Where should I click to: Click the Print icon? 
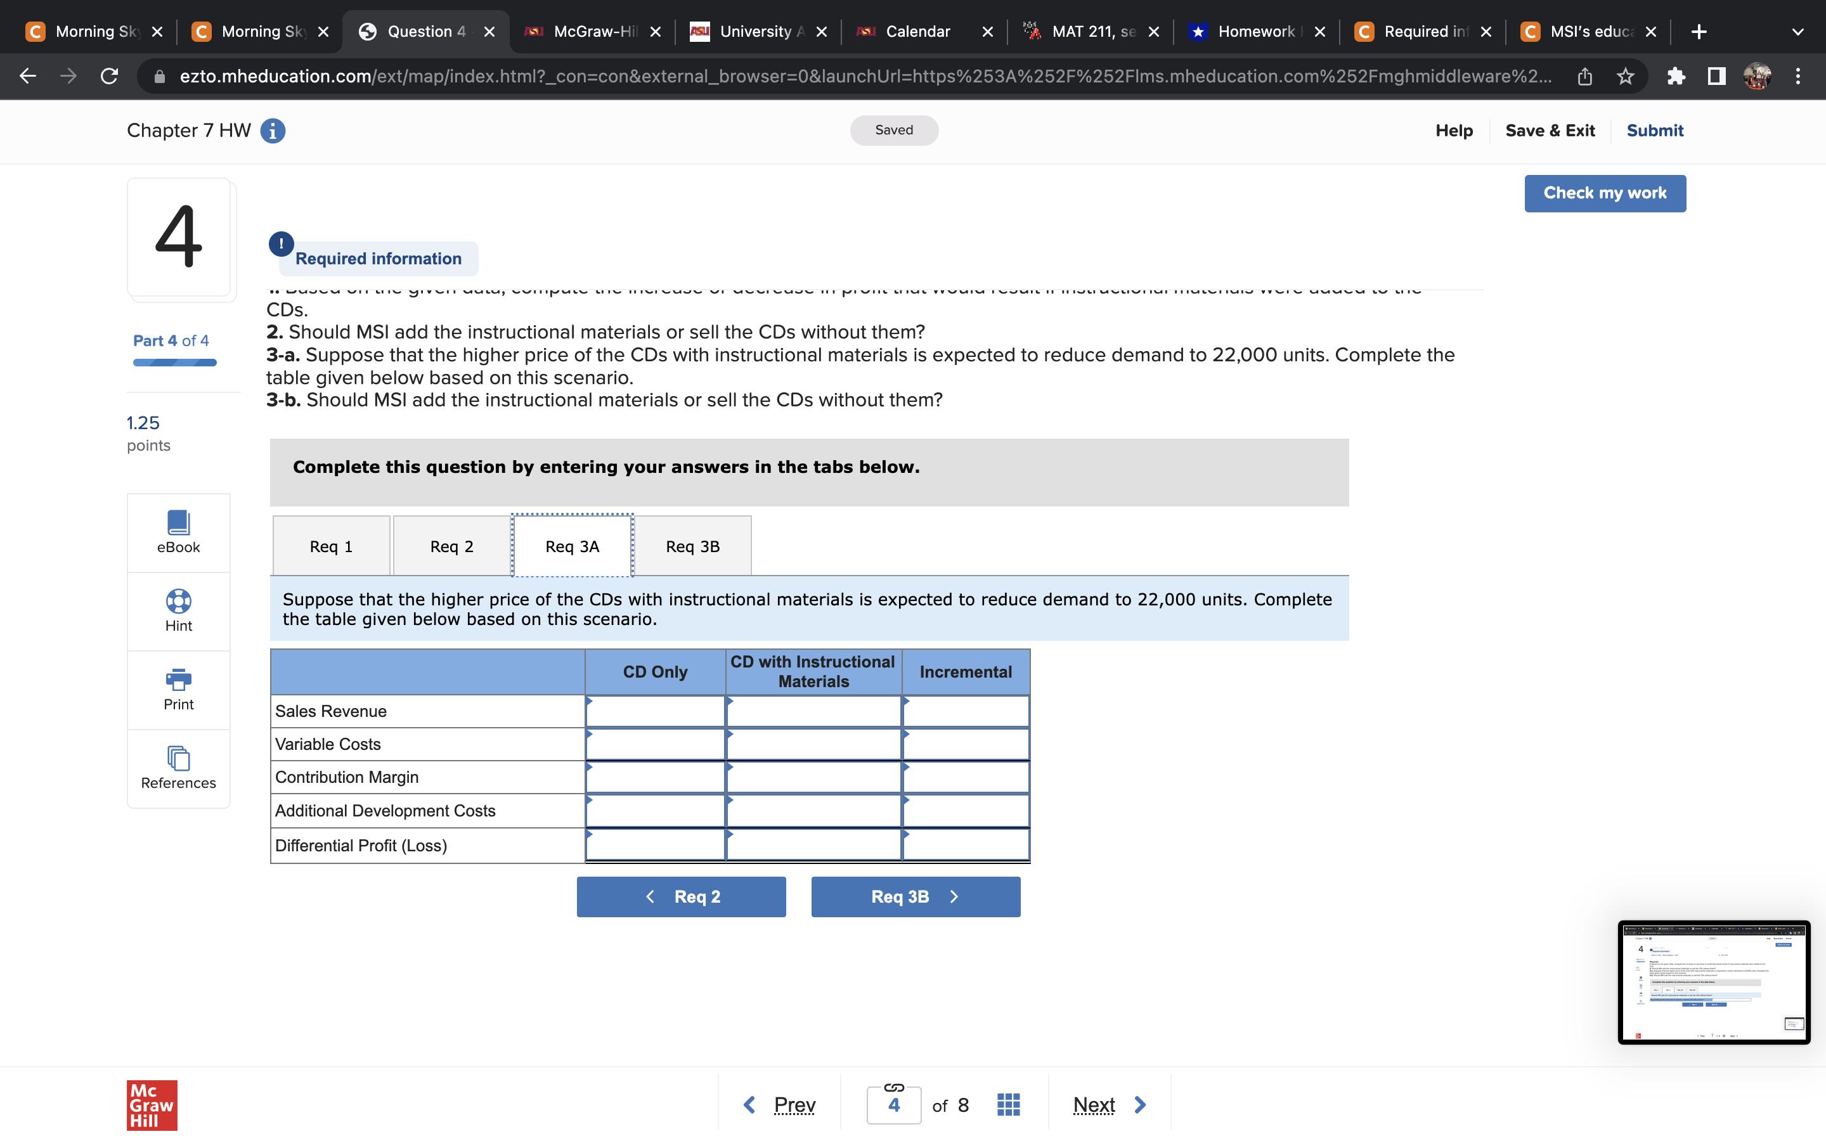[x=178, y=679]
